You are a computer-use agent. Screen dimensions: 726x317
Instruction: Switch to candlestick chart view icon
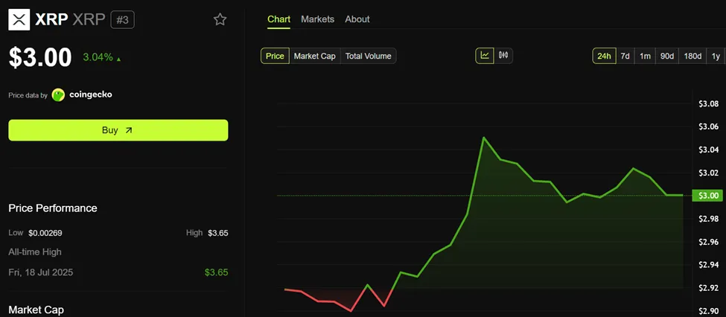click(x=503, y=55)
